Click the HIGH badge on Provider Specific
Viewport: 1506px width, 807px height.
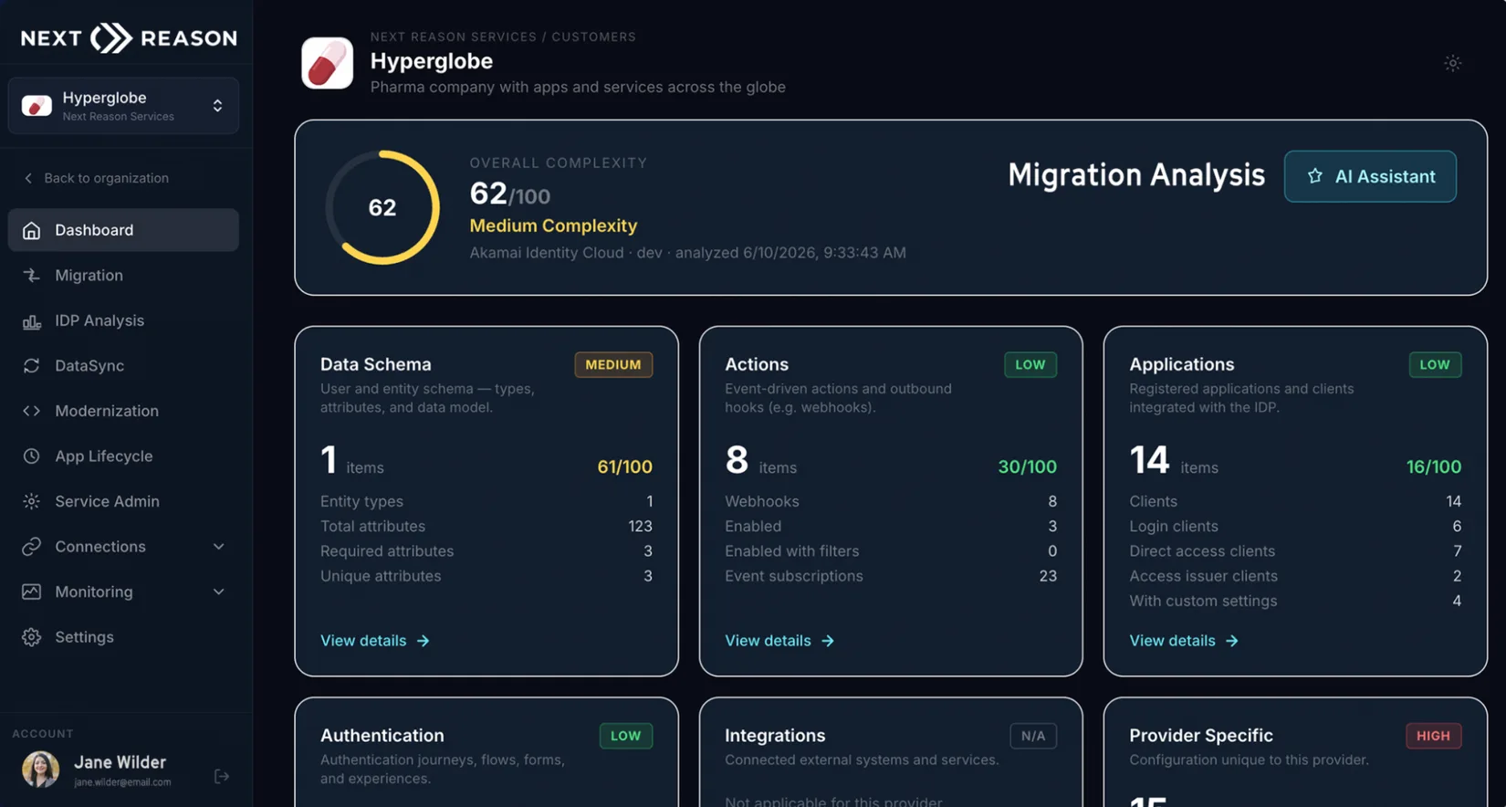[1433, 736]
